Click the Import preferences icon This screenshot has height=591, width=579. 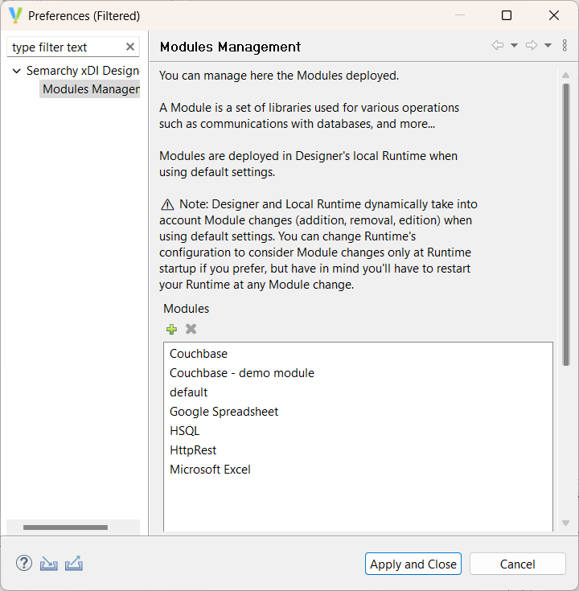pos(49,564)
